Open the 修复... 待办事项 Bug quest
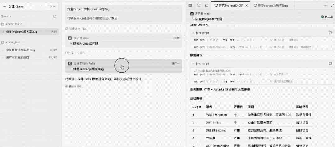 tap(29, 50)
